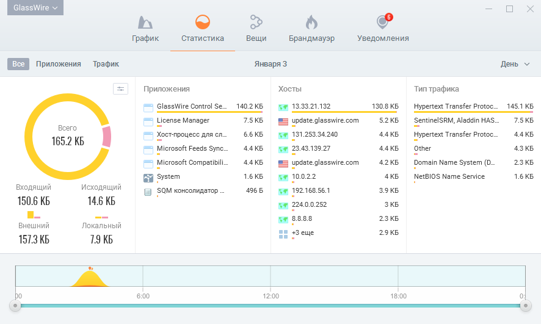Click the License Manager application entry

[x=183, y=121]
